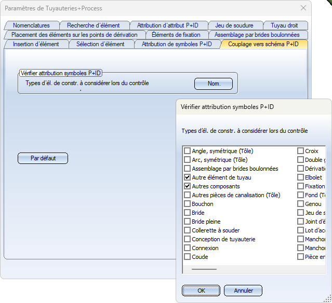
Task: Tick the Fond (Tôle) checkbox
Action: pos(300,195)
